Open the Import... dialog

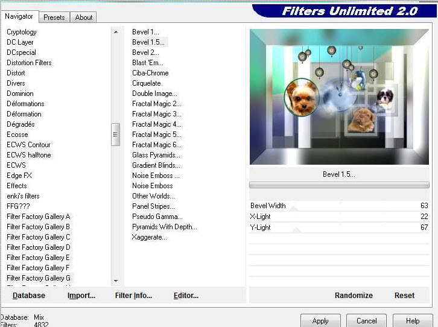(x=81, y=296)
